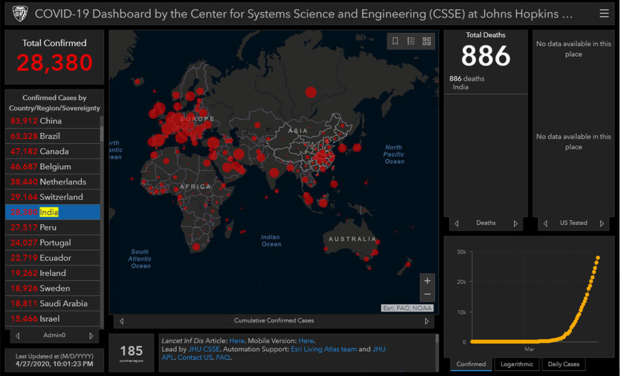Go to next Admin0 list view

pyautogui.click(x=91, y=336)
